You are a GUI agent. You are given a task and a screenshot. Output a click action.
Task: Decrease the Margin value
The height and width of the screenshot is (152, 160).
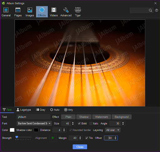pyautogui.click(x=80, y=139)
